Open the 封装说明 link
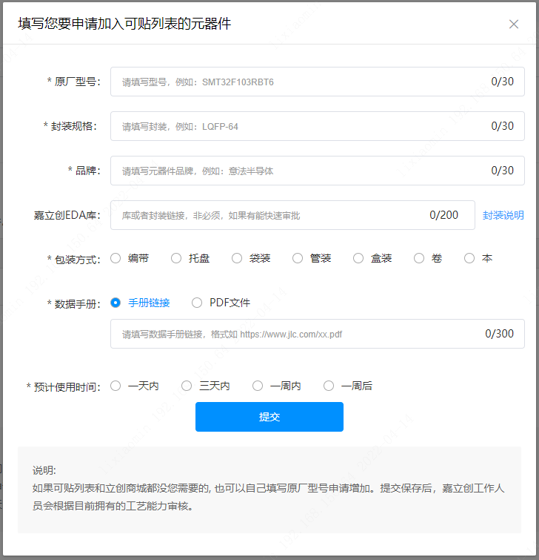The height and width of the screenshot is (560, 539). [x=503, y=215]
